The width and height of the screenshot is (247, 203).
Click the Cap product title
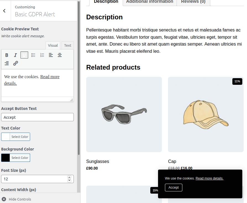(172, 161)
